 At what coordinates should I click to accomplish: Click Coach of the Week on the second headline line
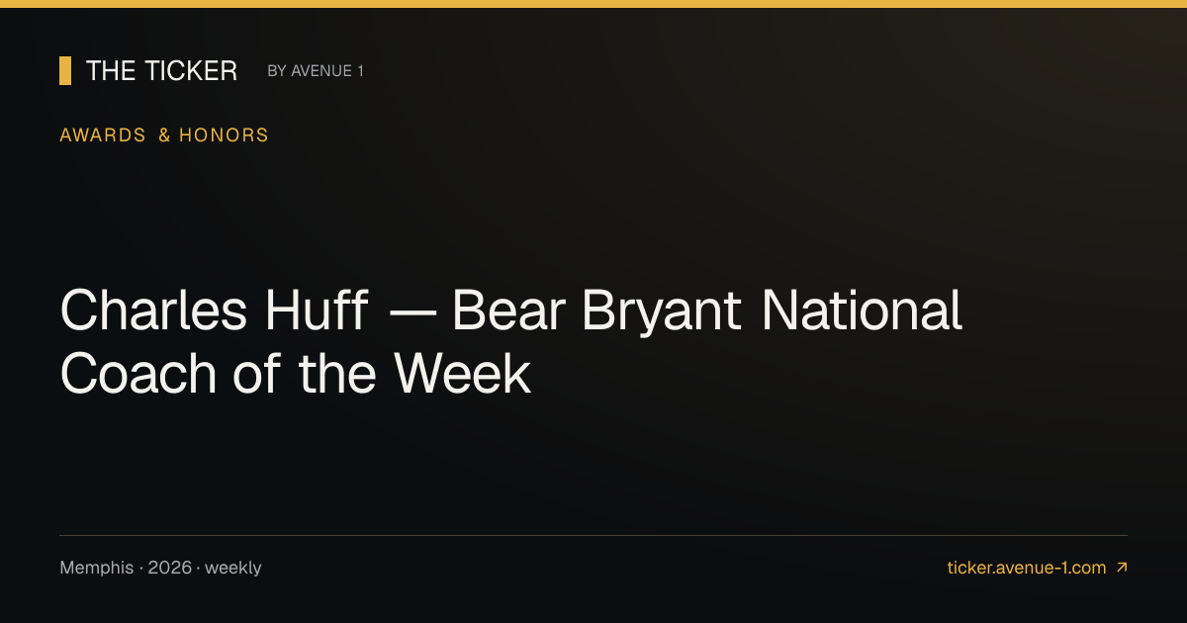[x=296, y=375]
